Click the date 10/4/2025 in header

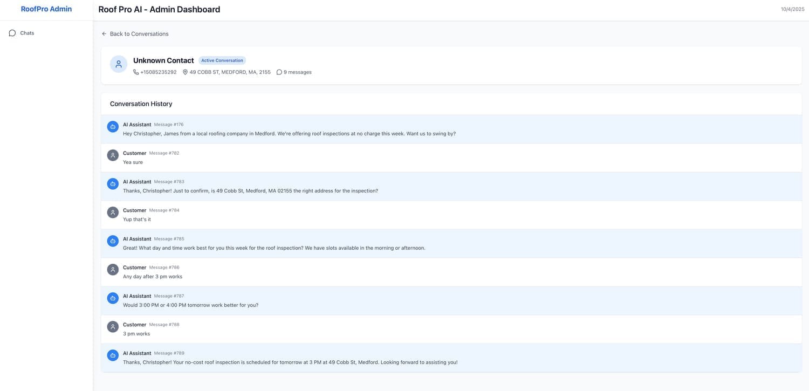792,10
